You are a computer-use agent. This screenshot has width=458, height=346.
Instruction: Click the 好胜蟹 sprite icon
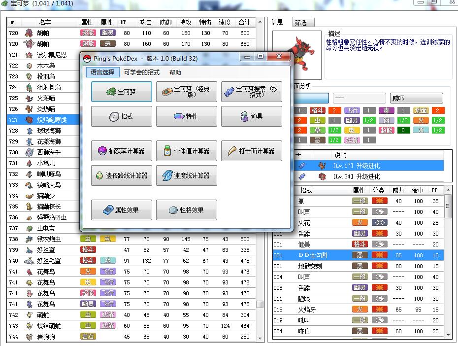29,250
